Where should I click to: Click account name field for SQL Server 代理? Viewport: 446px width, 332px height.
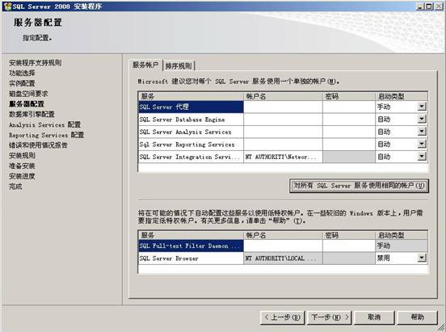(x=283, y=107)
